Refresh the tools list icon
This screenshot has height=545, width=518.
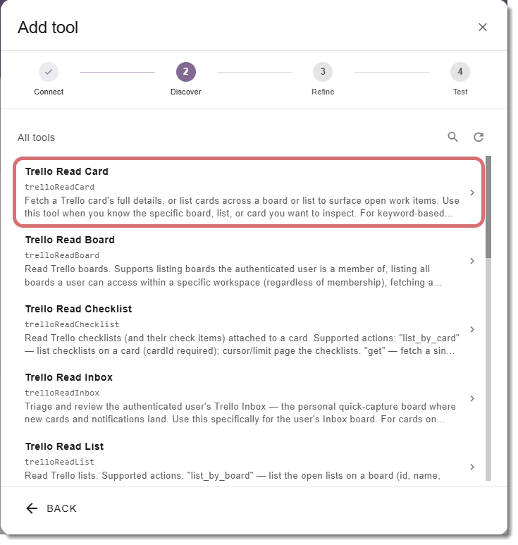(x=479, y=137)
